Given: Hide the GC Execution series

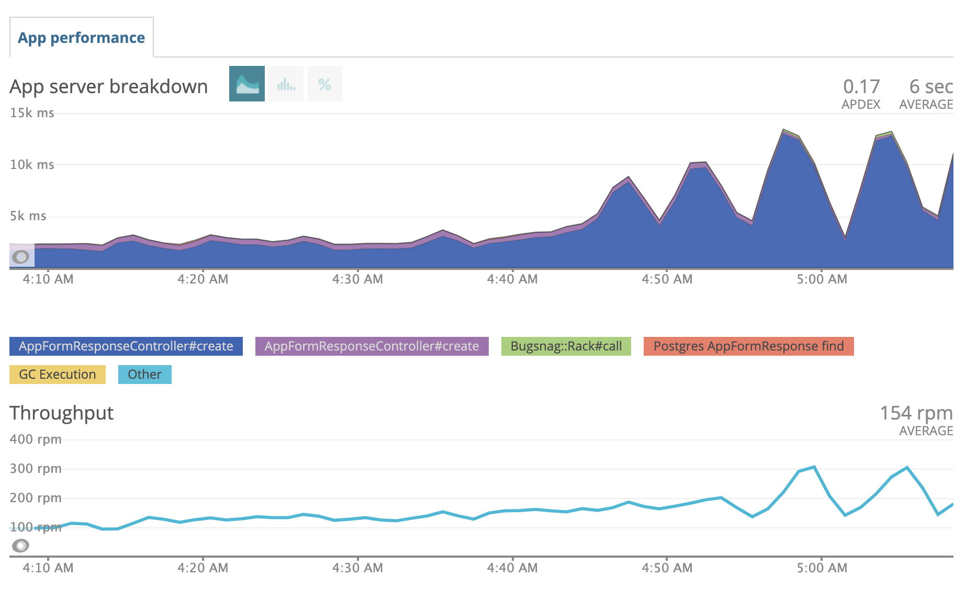Looking at the screenshot, I should pyautogui.click(x=58, y=375).
